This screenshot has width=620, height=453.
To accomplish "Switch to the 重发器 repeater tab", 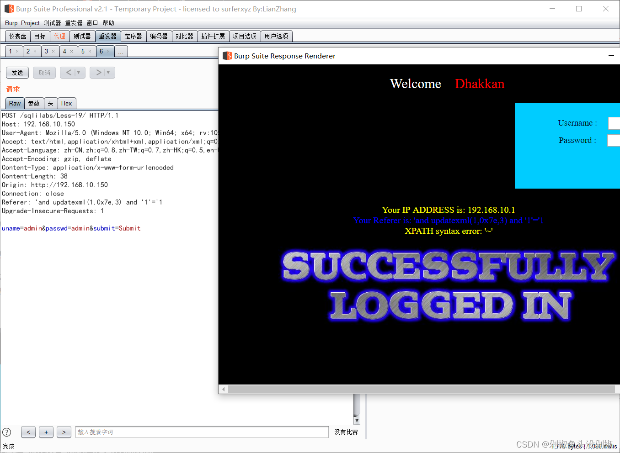I will (x=108, y=36).
